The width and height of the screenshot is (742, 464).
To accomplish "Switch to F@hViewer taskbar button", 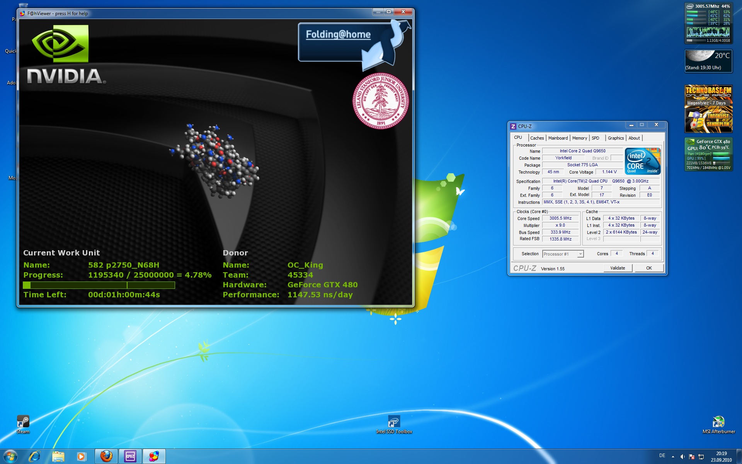I will (154, 456).
